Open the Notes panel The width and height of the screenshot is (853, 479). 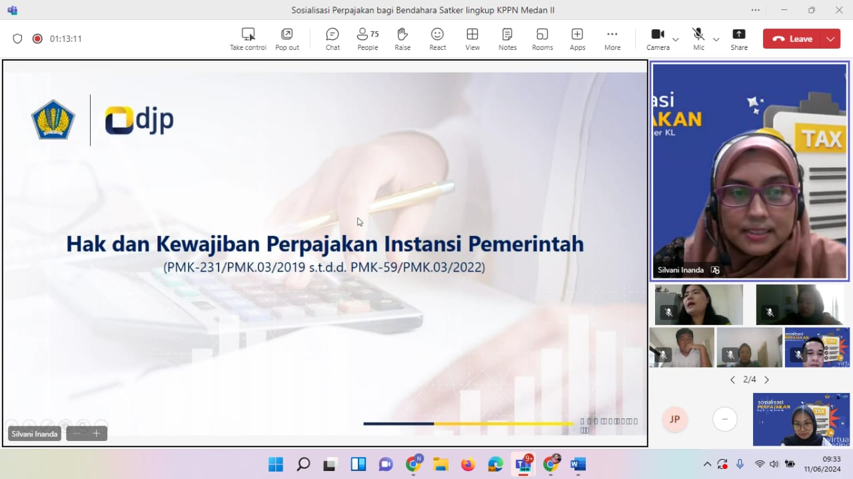click(x=507, y=39)
